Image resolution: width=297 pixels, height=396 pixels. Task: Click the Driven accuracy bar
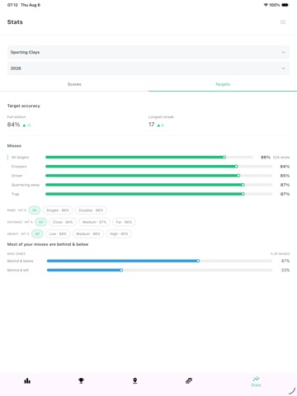tap(158, 176)
